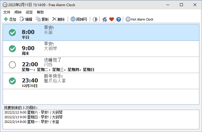Click upcoming alarm 2022/2/12 9:00 星期六

click(x=34, y=113)
